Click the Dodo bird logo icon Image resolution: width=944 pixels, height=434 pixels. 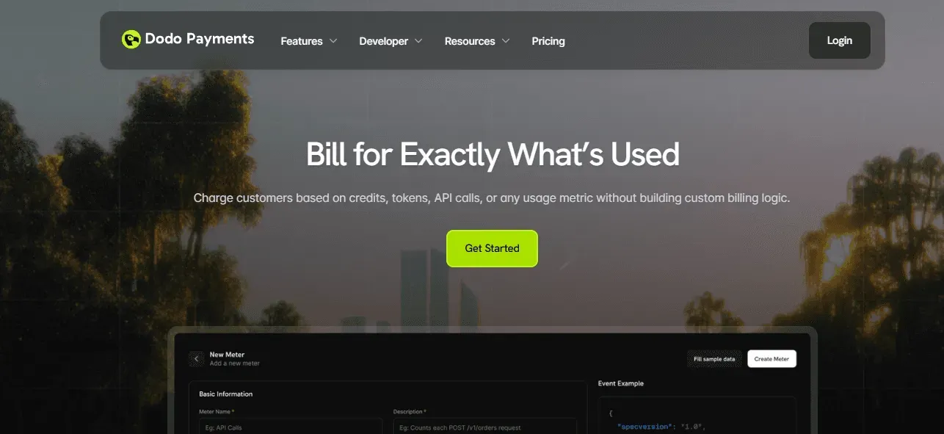point(131,40)
